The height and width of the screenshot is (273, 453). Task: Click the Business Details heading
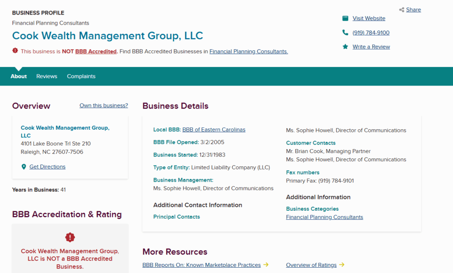click(x=175, y=106)
